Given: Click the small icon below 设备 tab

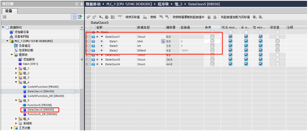Looking at the screenshot, I should click(x=4, y=17).
